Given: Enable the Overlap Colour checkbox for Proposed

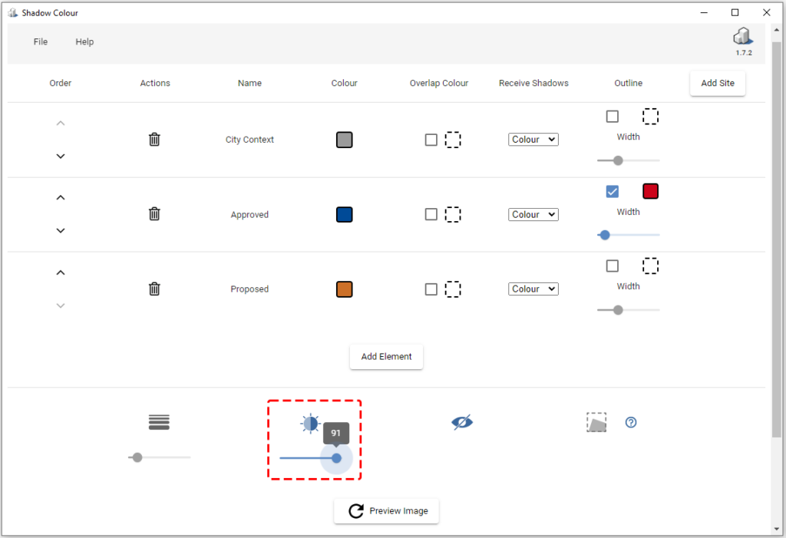Looking at the screenshot, I should pyautogui.click(x=431, y=289).
